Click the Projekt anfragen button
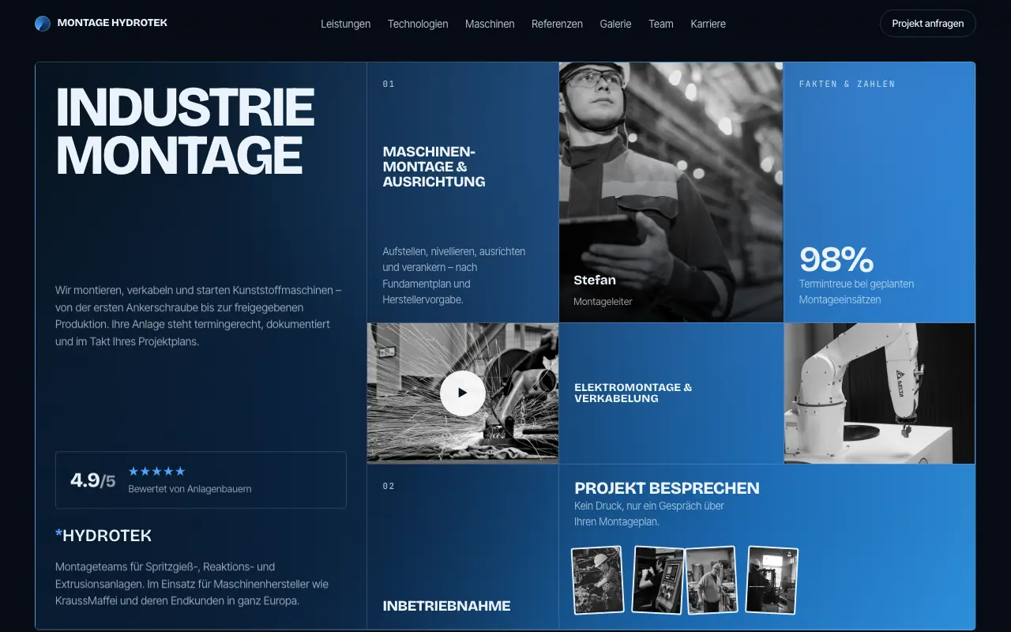This screenshot has height=632, width=1011. point(928,24)
